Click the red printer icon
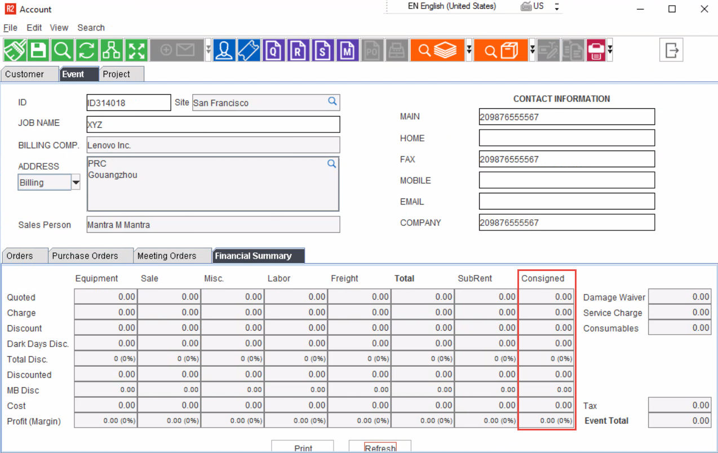This screenshot has height=453, width=718. (595, 50)
